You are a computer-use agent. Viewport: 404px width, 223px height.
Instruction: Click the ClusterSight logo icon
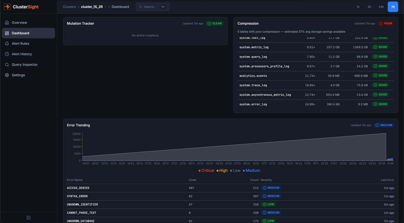pos(7,7)
